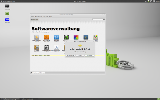Open the Orte panel menu
Screen dimensions: 160x100
point(14,1)
